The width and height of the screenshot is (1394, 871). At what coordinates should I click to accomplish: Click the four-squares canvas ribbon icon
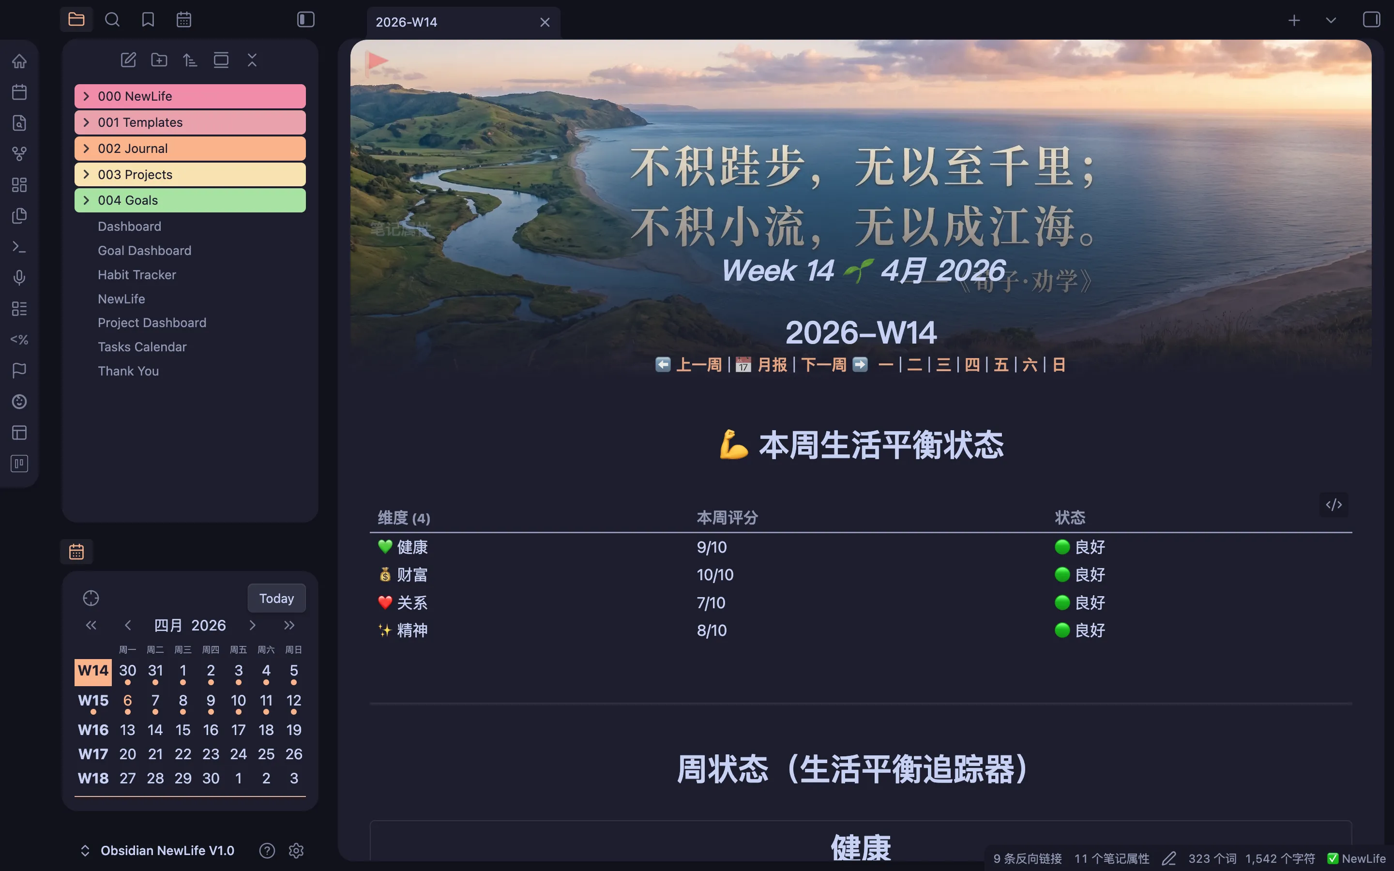pos(19,185)
